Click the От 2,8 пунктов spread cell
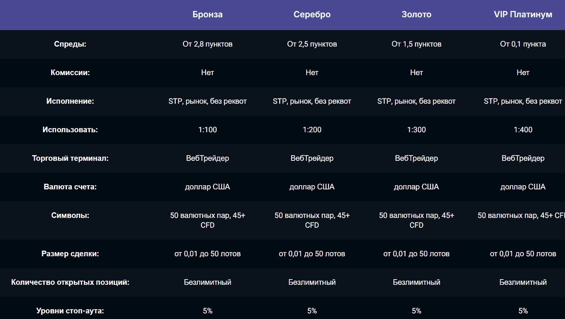565x319 pixels. [x=207, y=44]
